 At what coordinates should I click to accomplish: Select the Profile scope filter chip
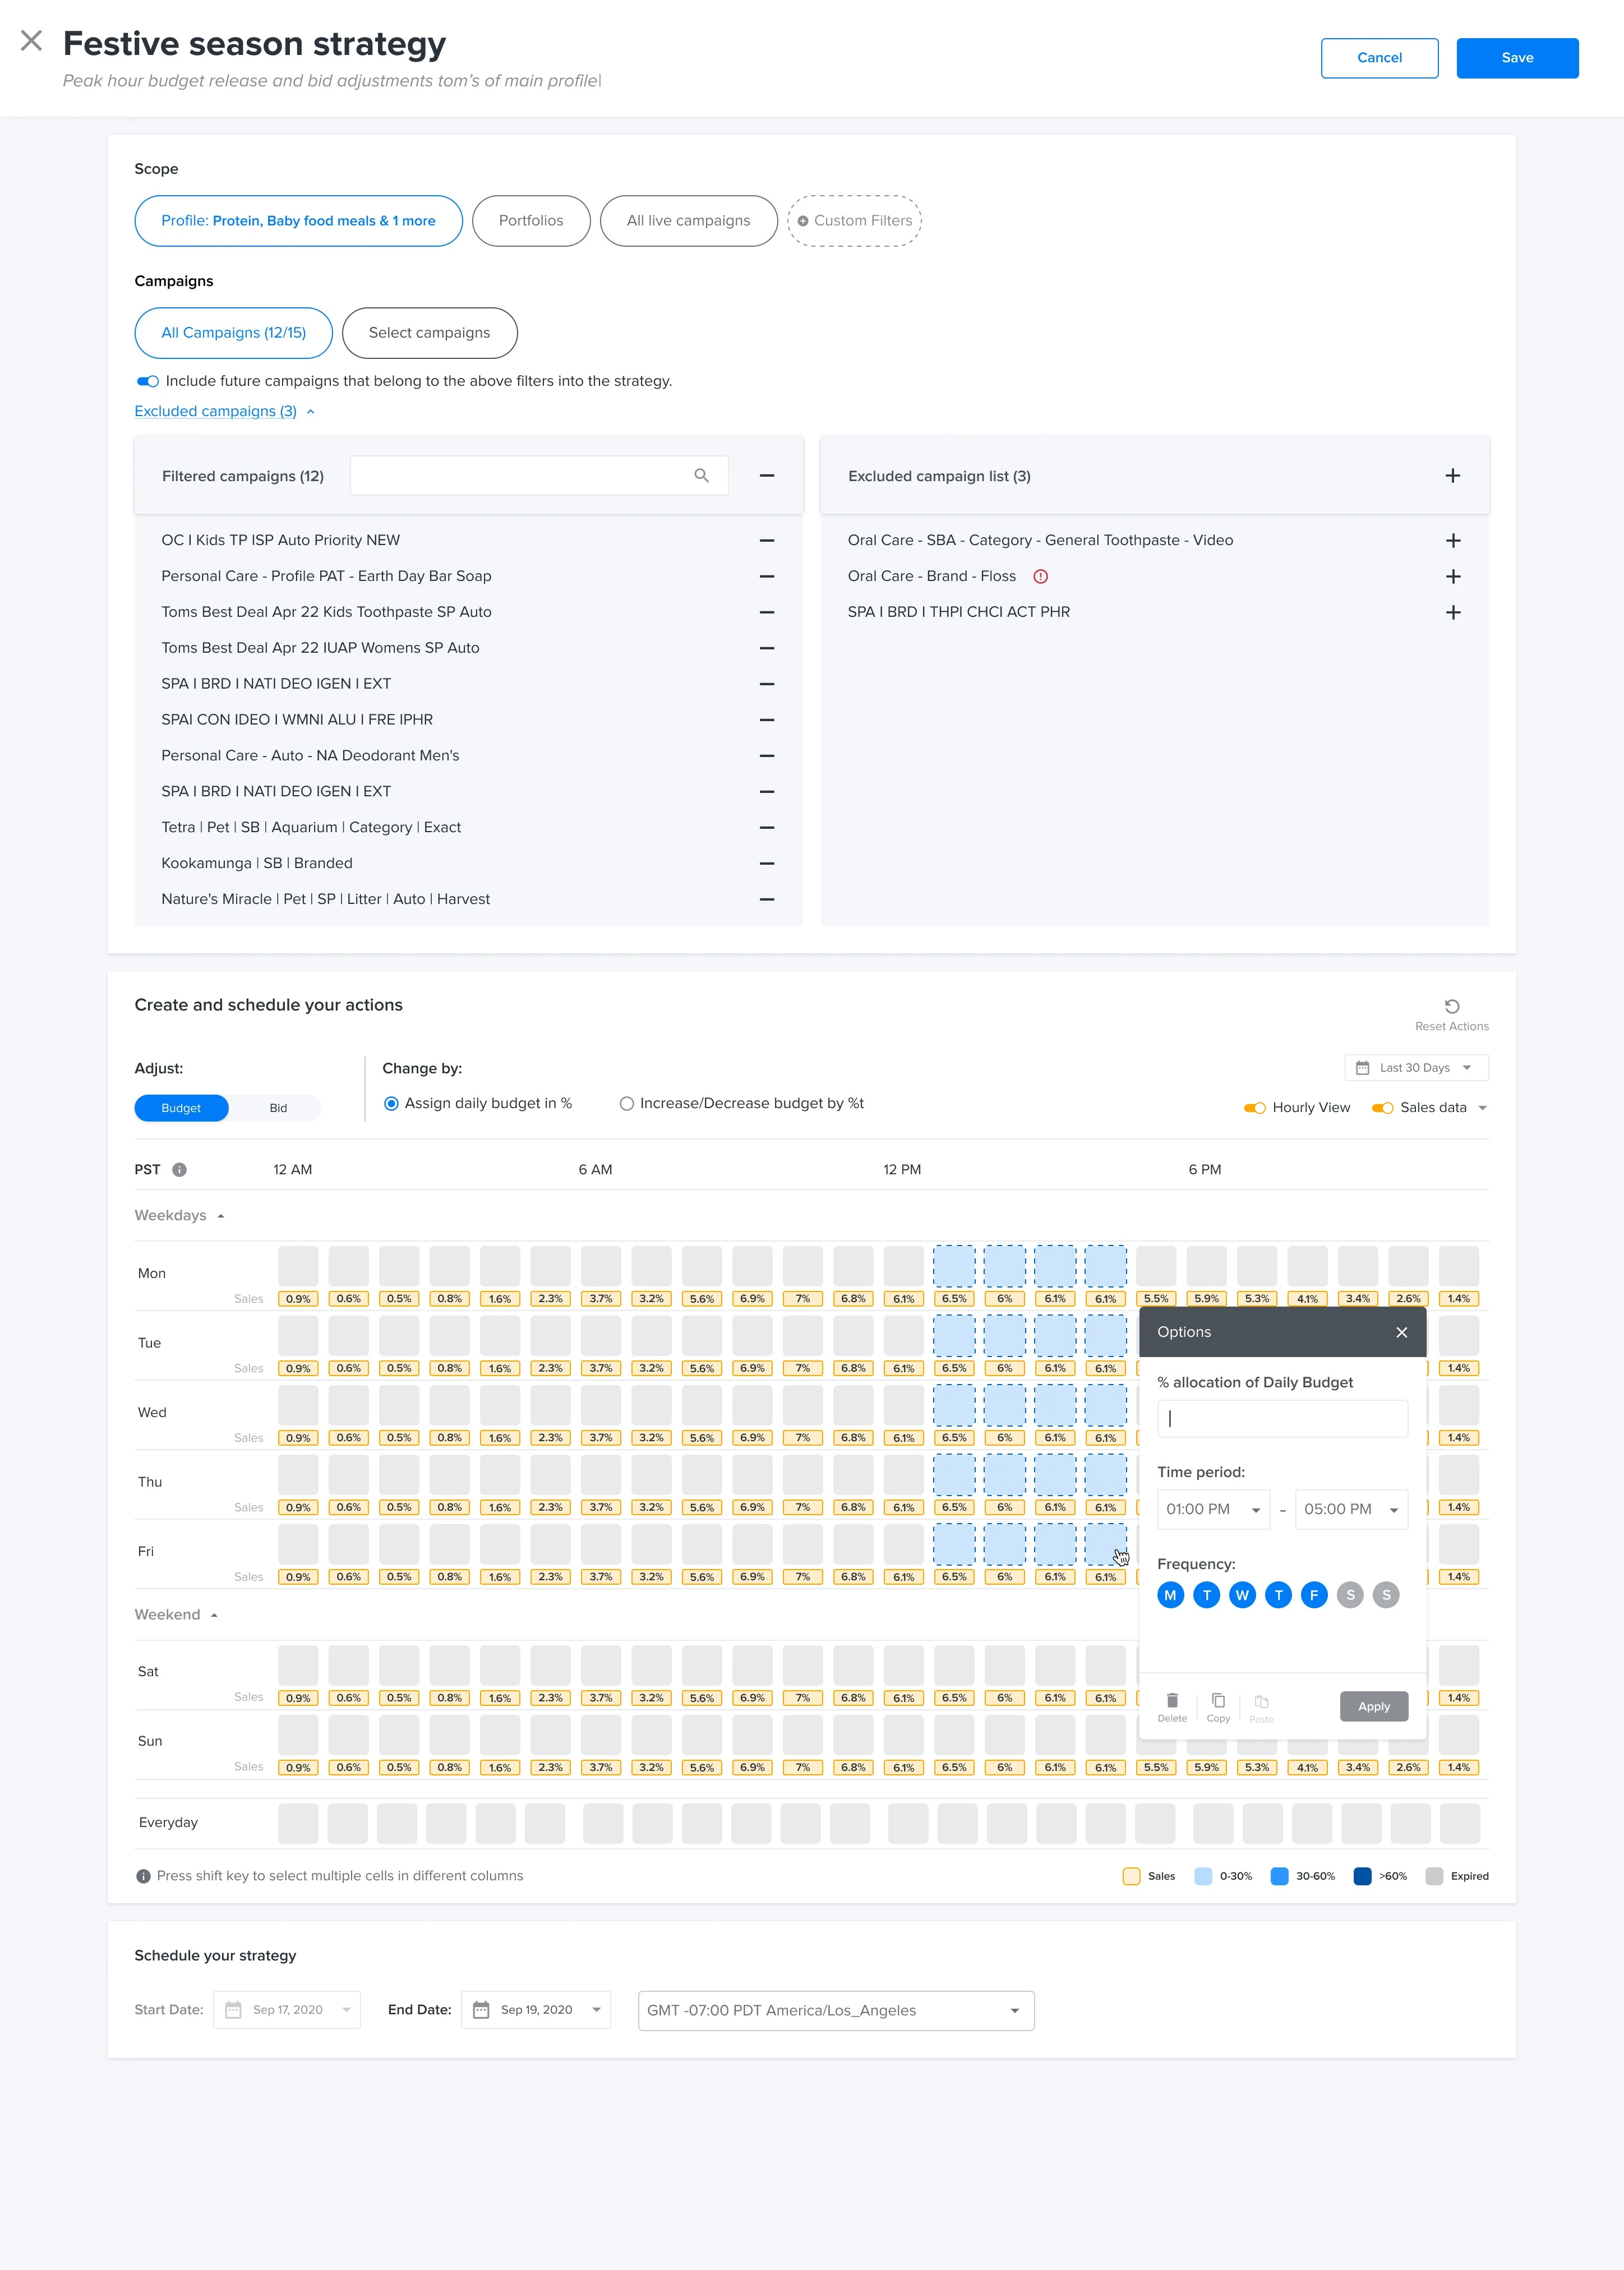click(x=298, y=221)
